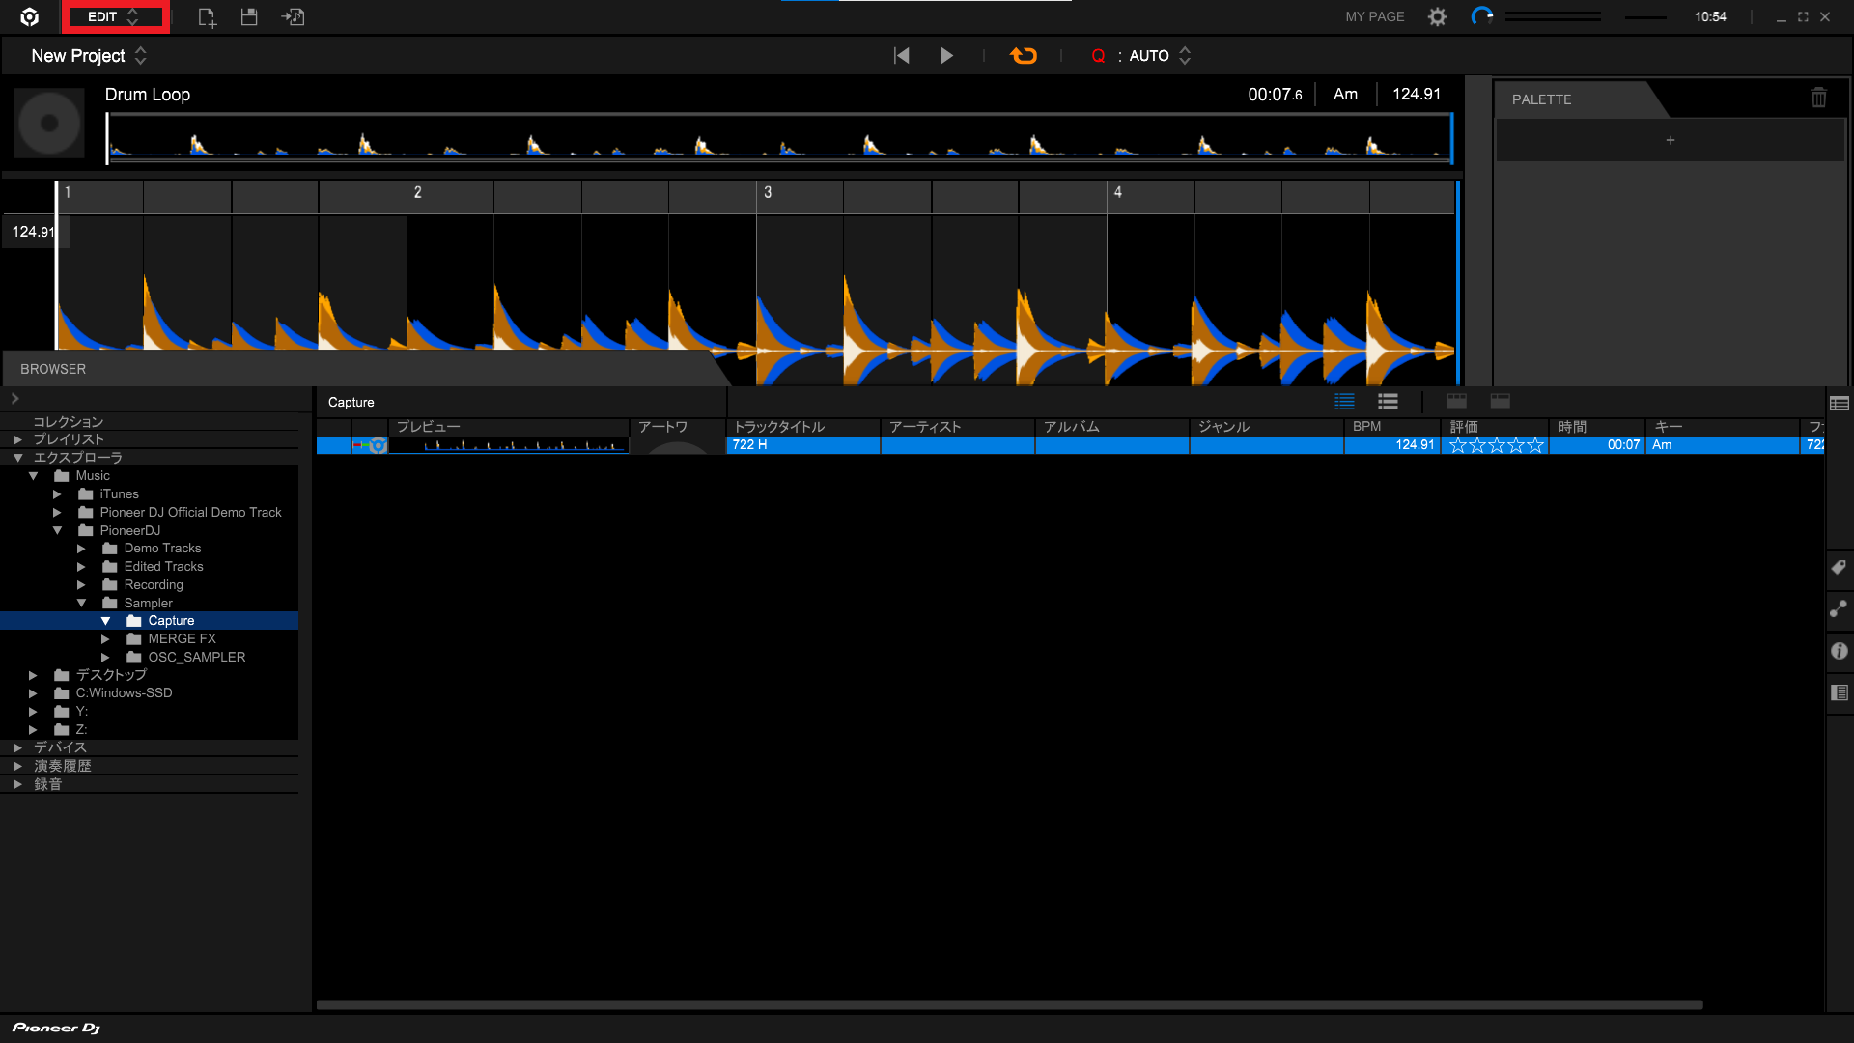This screenshot has width=1854, height=1043.
Task: Click return to start button
Action: (900, 55)
